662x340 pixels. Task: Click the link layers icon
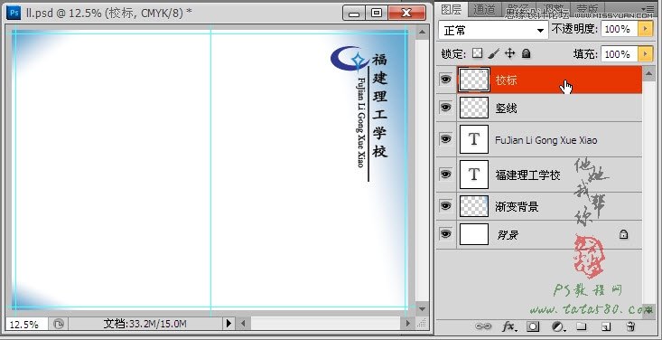click(483, 326)
